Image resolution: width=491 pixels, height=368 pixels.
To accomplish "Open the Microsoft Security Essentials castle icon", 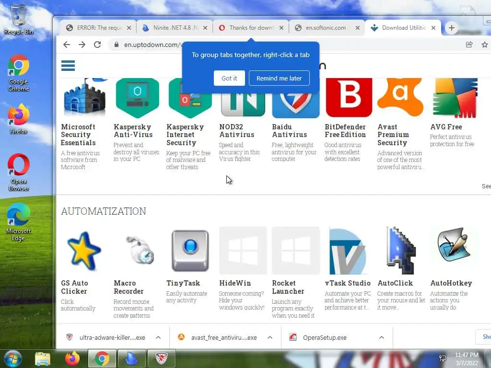I will 84,98.
